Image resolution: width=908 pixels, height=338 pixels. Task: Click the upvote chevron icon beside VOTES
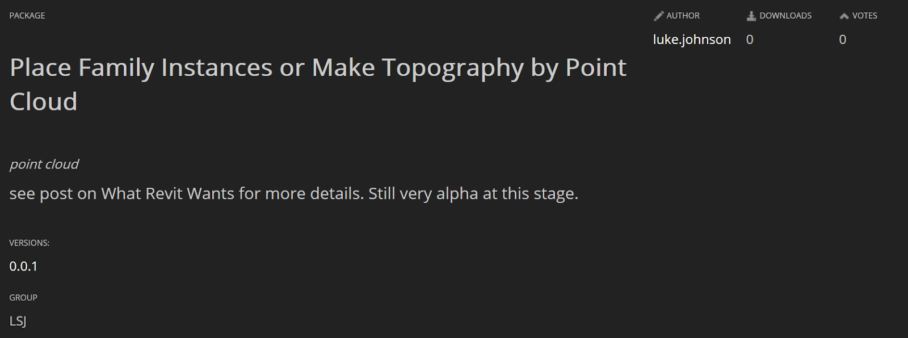pyautogui.click(x=844, y=16)
